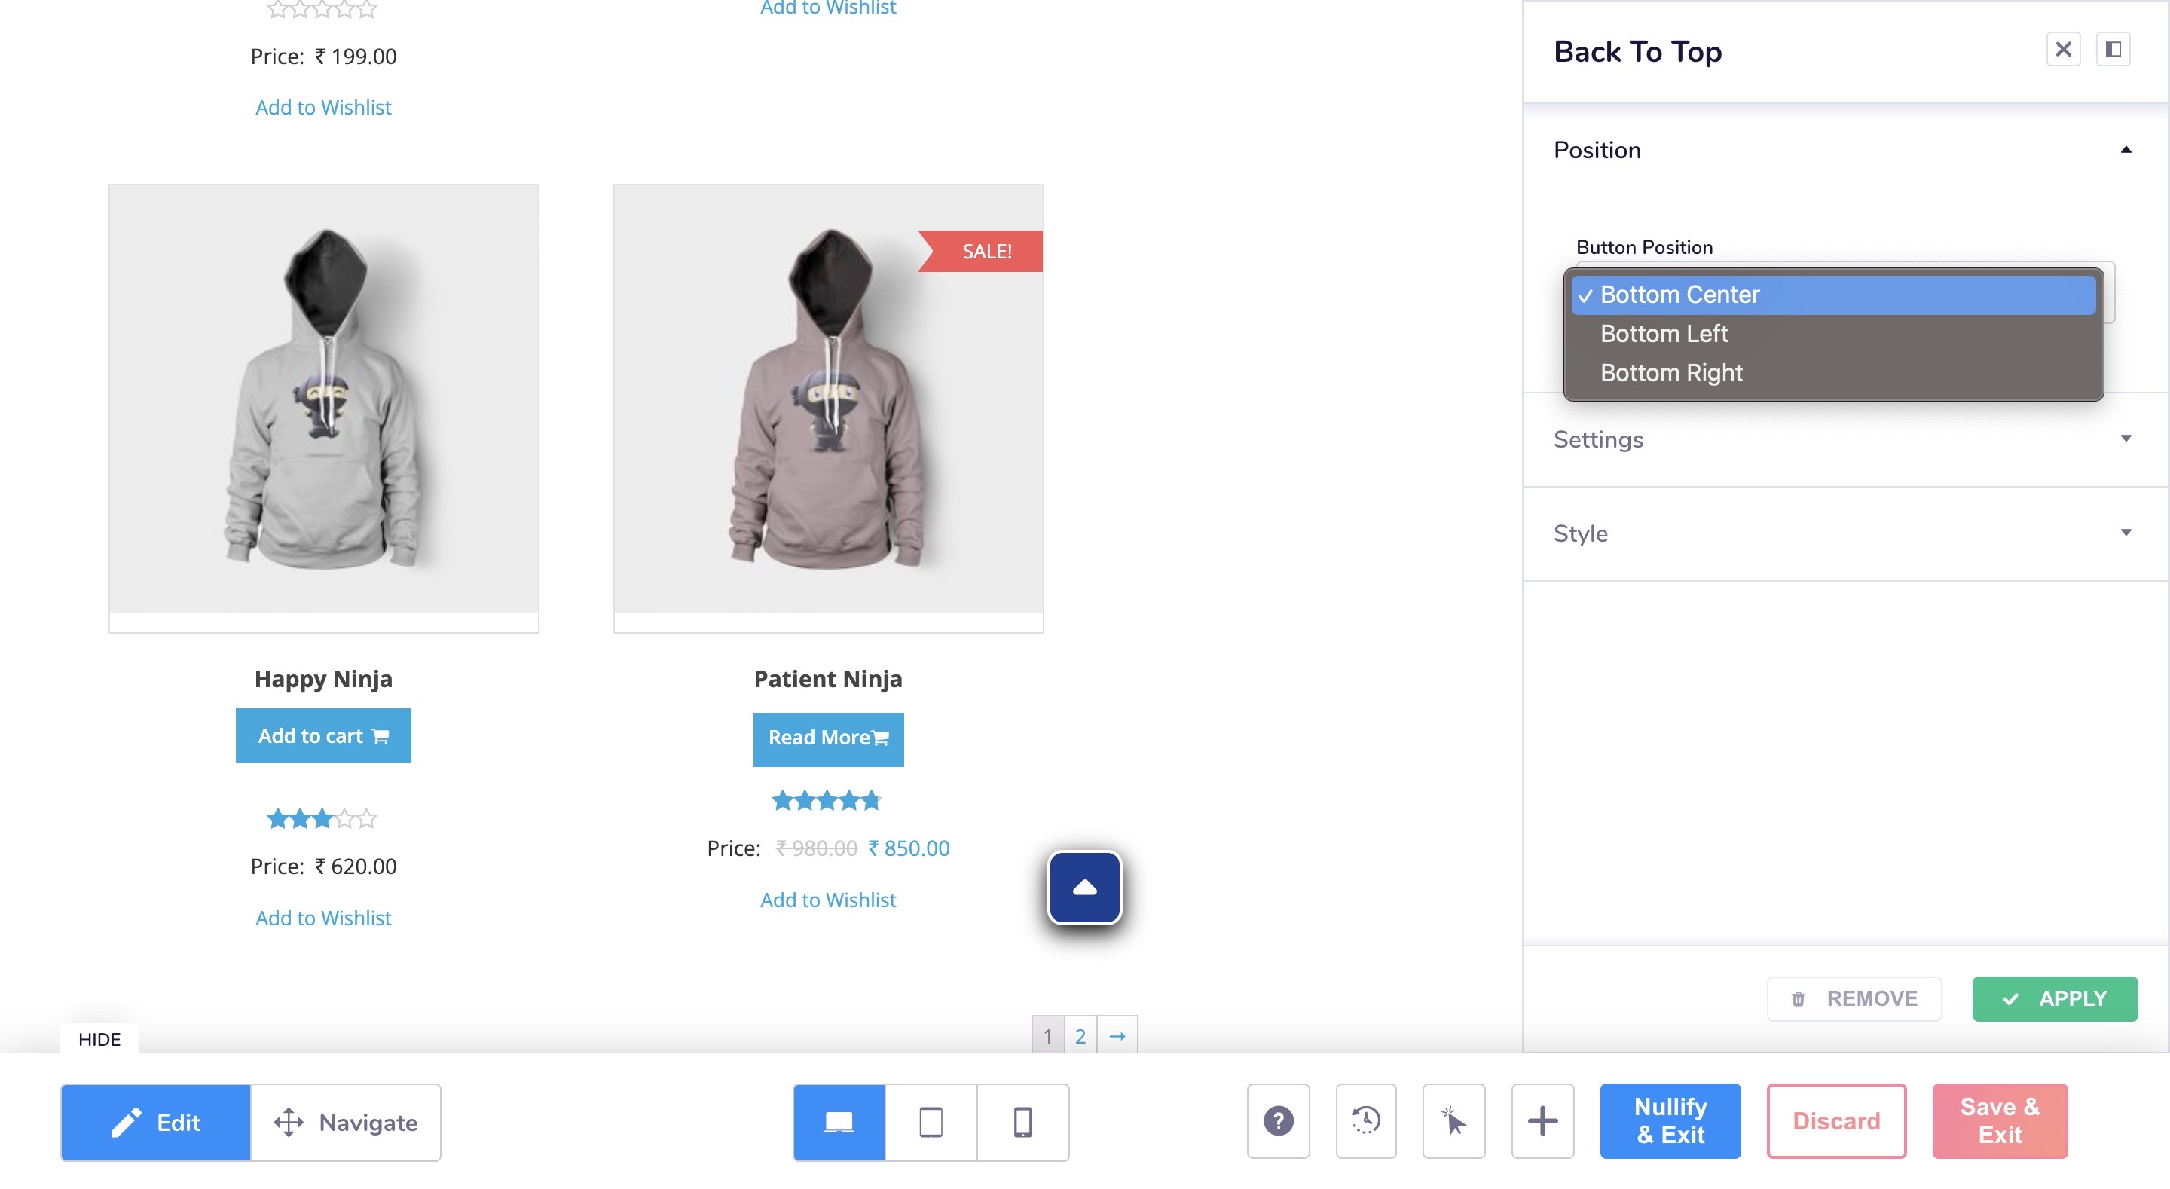Click the help question mark icon
The width and height of the screenshot is (2170, 1189).
pyautogui.click(x=1279, y=1120)
